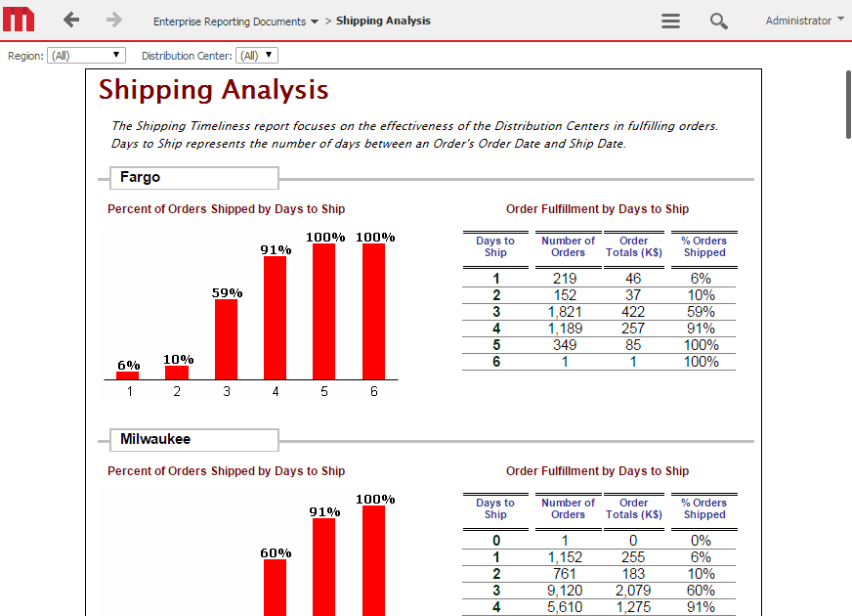The height and width of the screenshot is (616, 852).
Task: Open the Region selector dropdown
Action: pos(87,56)
